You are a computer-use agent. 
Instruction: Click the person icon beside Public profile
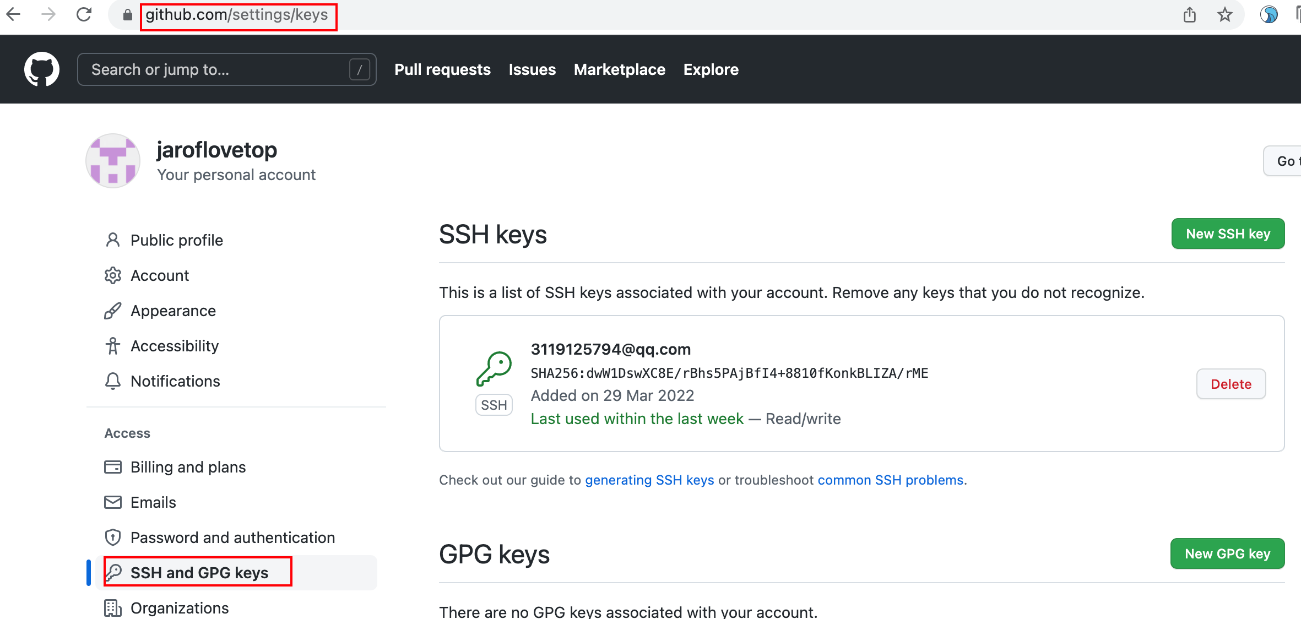112,240
